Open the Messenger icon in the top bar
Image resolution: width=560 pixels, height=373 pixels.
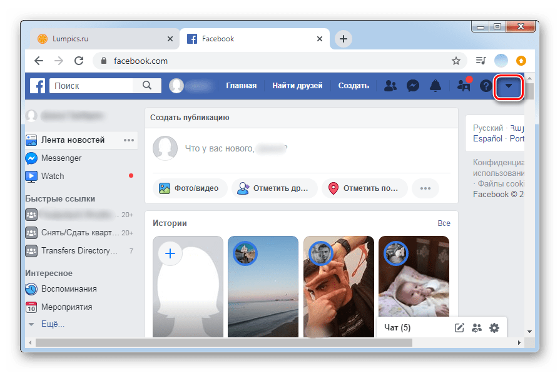coord(413,86)
